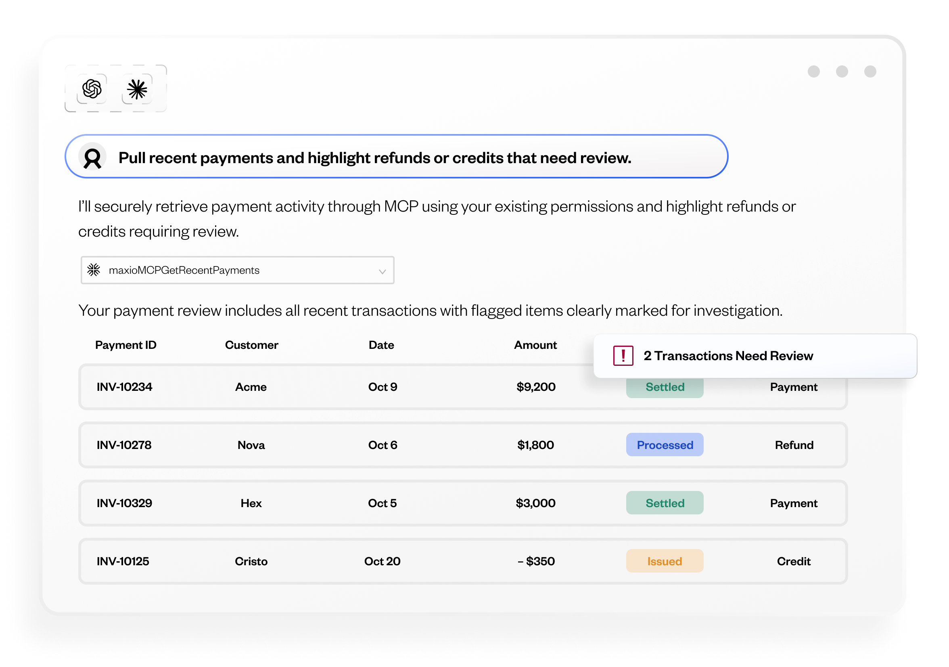Click the INV-10125 payment ID
The width and height of the screenshot is (949, 667).
pos(123,561)
